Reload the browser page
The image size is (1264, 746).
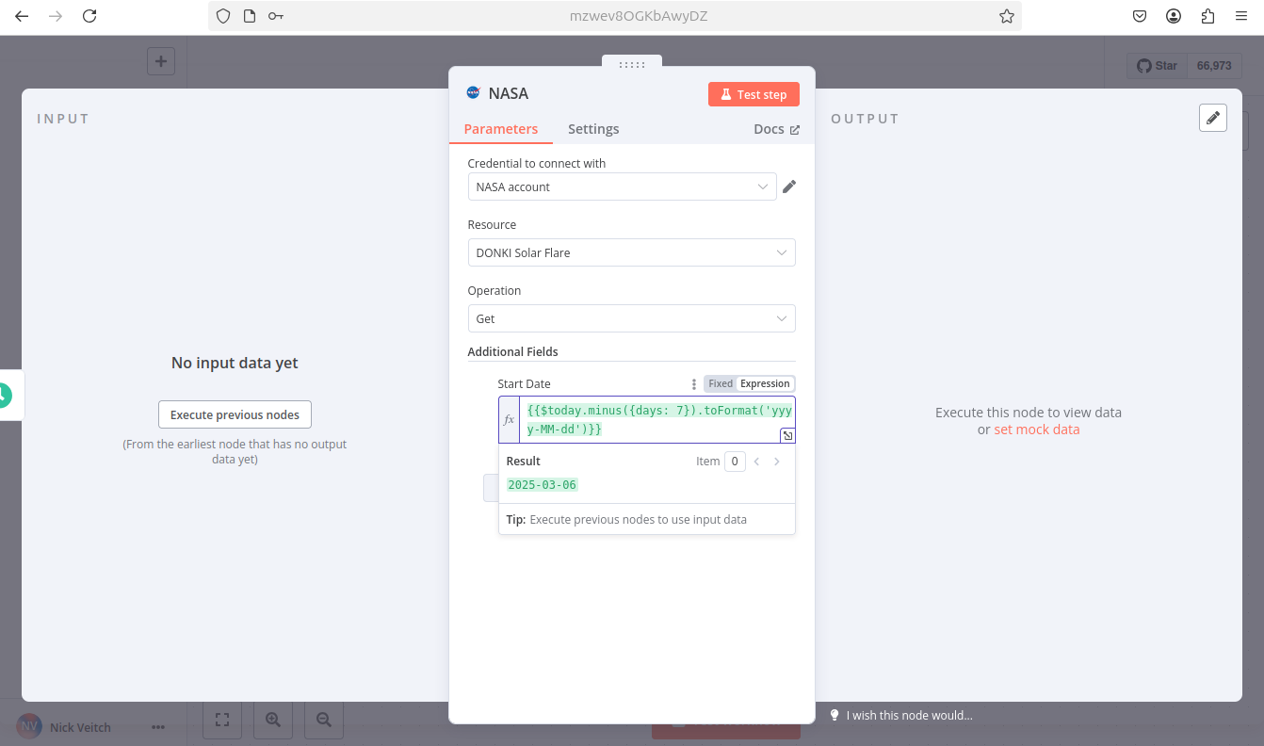coord(89,16)
